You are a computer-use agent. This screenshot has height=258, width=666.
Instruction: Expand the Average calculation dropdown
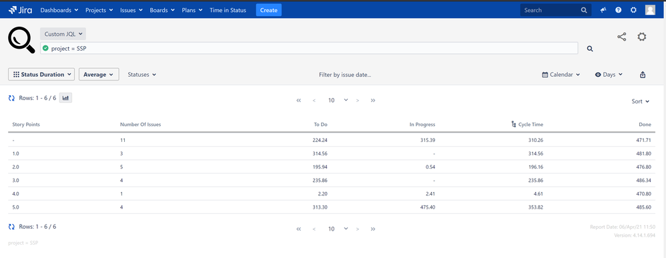99,74
